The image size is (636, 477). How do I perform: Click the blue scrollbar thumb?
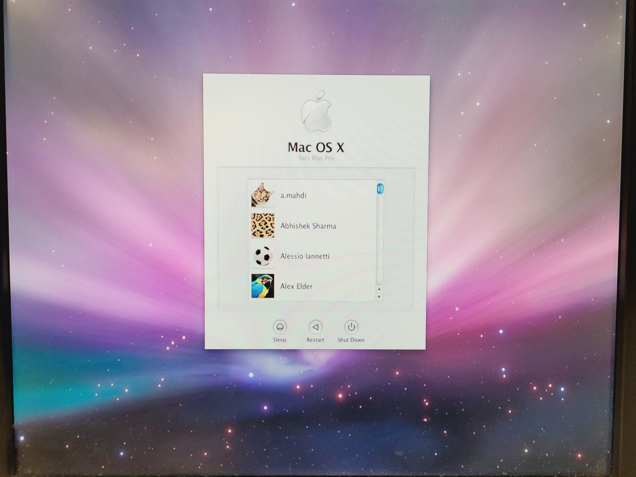(380, 188)
